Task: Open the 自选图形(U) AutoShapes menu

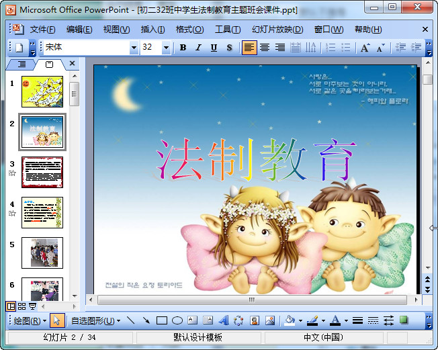Action: (96, 320)
